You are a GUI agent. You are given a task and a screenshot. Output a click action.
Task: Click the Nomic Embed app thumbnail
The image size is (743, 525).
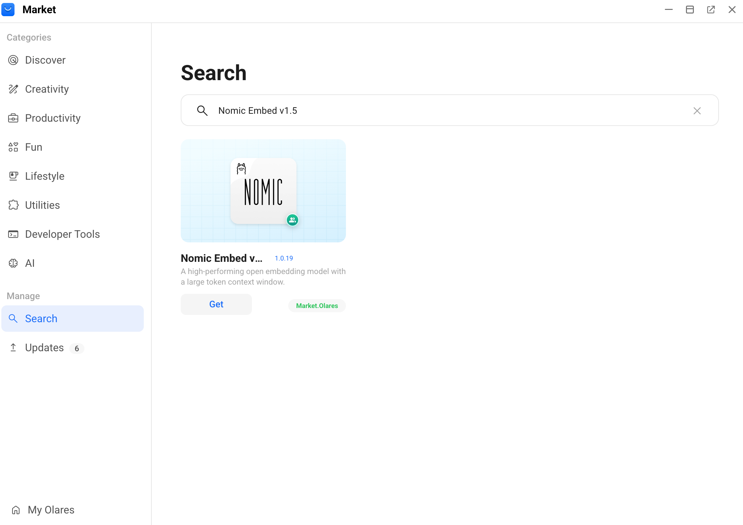point(263,191)
